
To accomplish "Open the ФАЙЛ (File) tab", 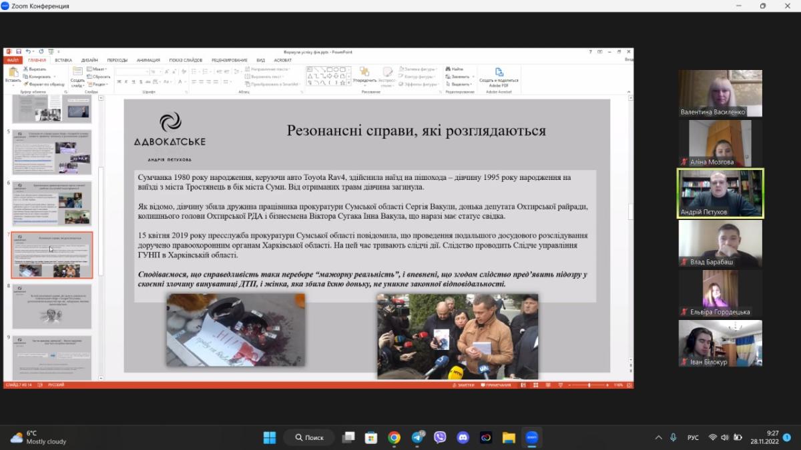I will tap(13, 60).
